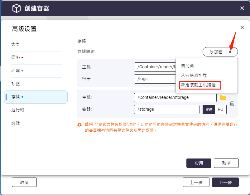Browse host folder for /Container/reader/storage
The width and height of the screenshot is (250, 195).
tap(223, 98)
